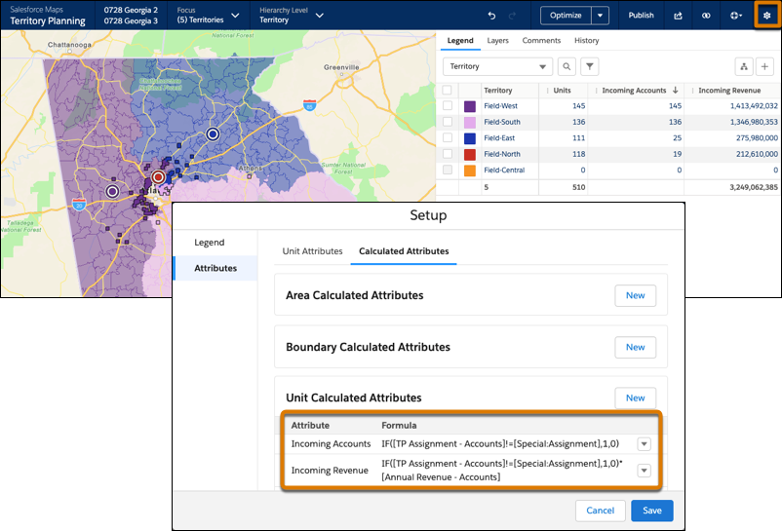Click the Field-North red color swatch
Viewport: 782px width, 531px height.
(469, 154)
